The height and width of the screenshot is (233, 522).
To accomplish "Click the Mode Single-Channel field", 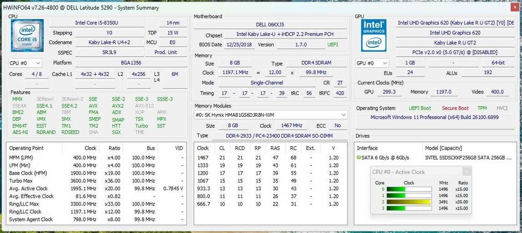I will point(267,82).
